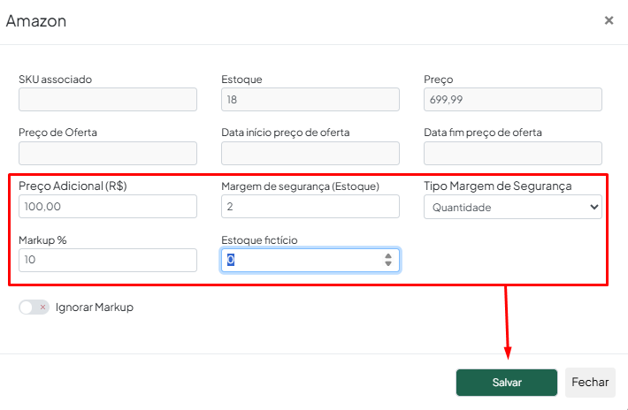Open the Data início preço de oferta field

310,153
